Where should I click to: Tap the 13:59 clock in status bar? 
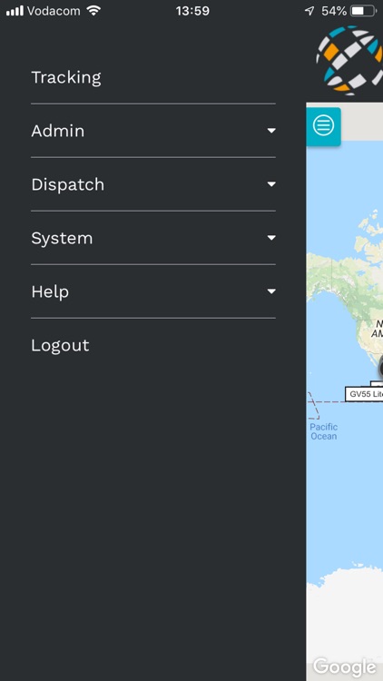pyautogui.click(x=192, y=11)
